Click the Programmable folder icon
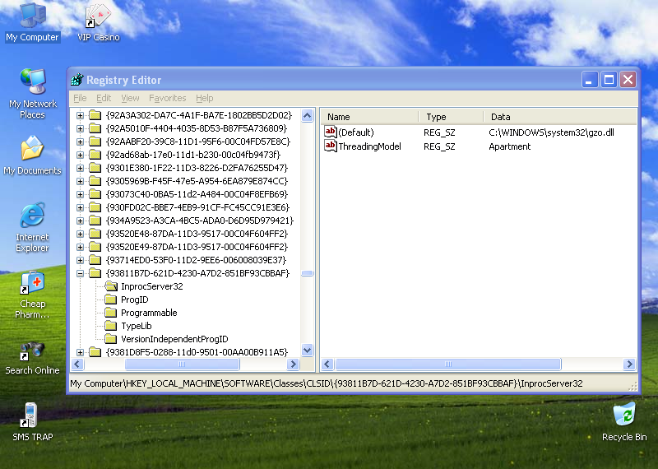Screen dimensions: 658x469 tap(110, 313)
